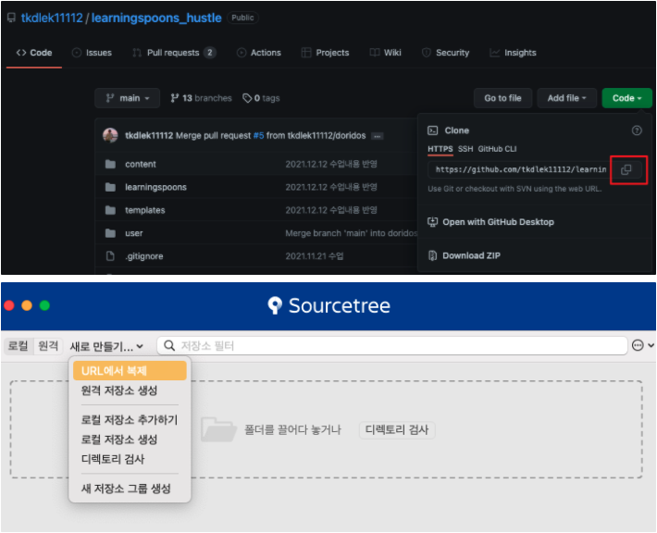Open the Add file dropdown

click(x=566, y=98)
